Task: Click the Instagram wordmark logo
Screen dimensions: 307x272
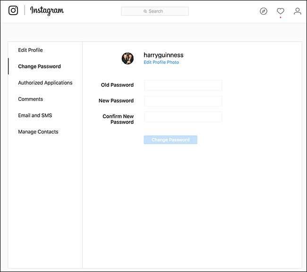Action: pos(47,10)
